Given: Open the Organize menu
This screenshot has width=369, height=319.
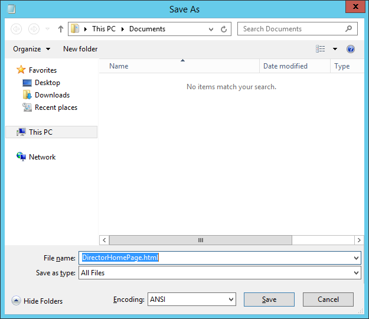Looking at the screenshot, I should (x=31, y=49).
